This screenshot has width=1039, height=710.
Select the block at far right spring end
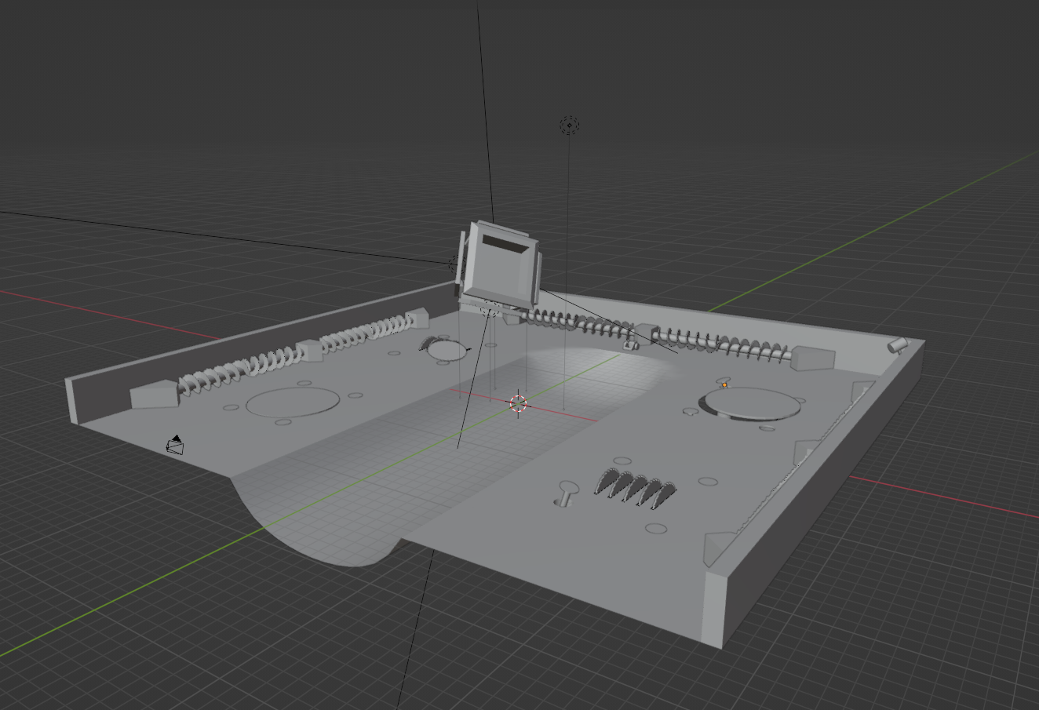tap(812, 358)
